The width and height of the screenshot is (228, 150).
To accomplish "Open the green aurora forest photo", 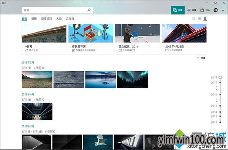I will coord(133,80).
